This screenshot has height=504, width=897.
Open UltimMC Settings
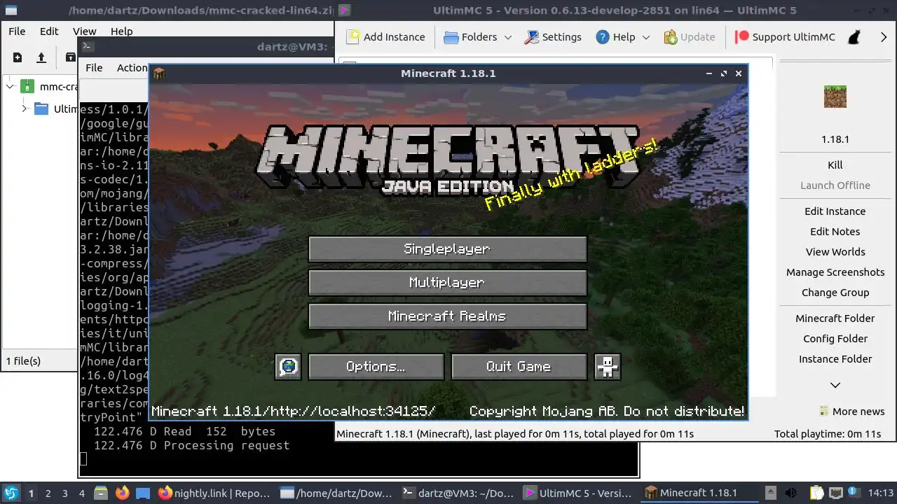tap(553, 37)
